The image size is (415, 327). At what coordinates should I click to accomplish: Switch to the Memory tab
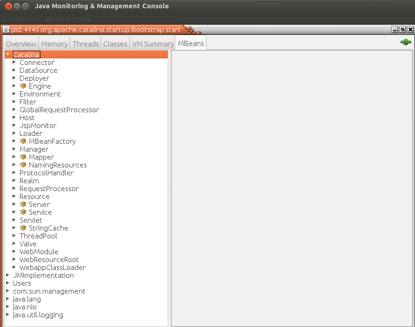point(54,44)
